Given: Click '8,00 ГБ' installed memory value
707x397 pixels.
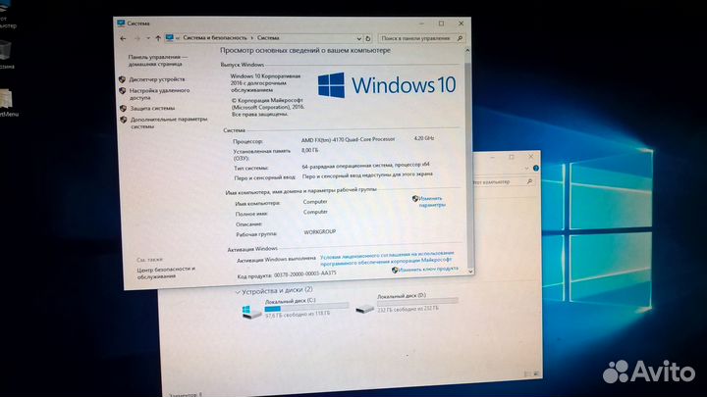Looking at the screenshot, I should (x=309, y=150).
